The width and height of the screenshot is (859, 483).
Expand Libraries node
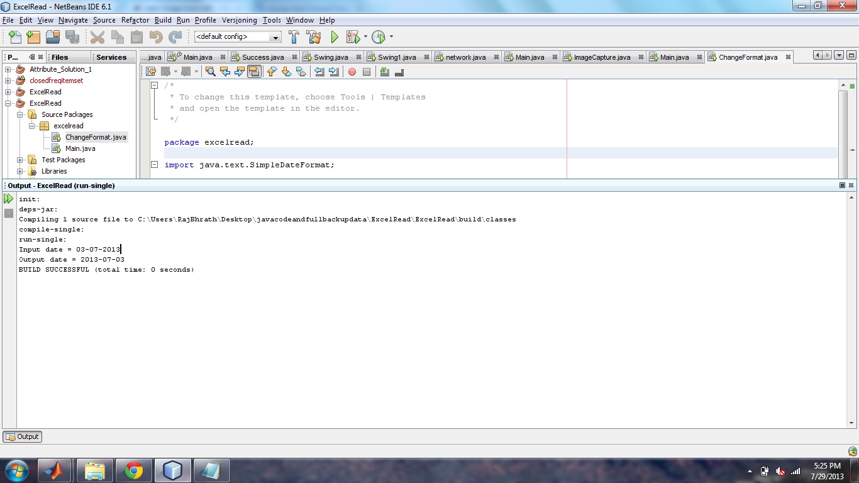pos(20,171)
